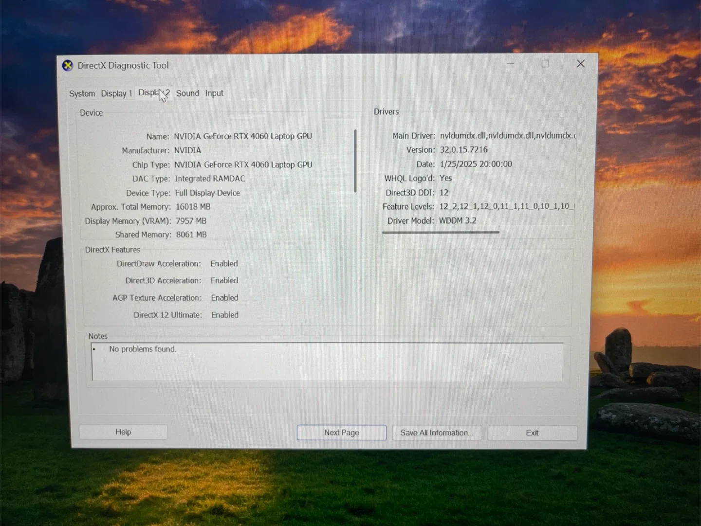Image resolution: width=701 pixels, height=526 pixels.
Task: Click the WDDM 3.2 Driver Model value
Action: [457, 220]
